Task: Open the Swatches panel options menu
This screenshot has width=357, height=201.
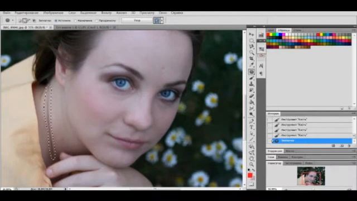Action: [354, 30]
